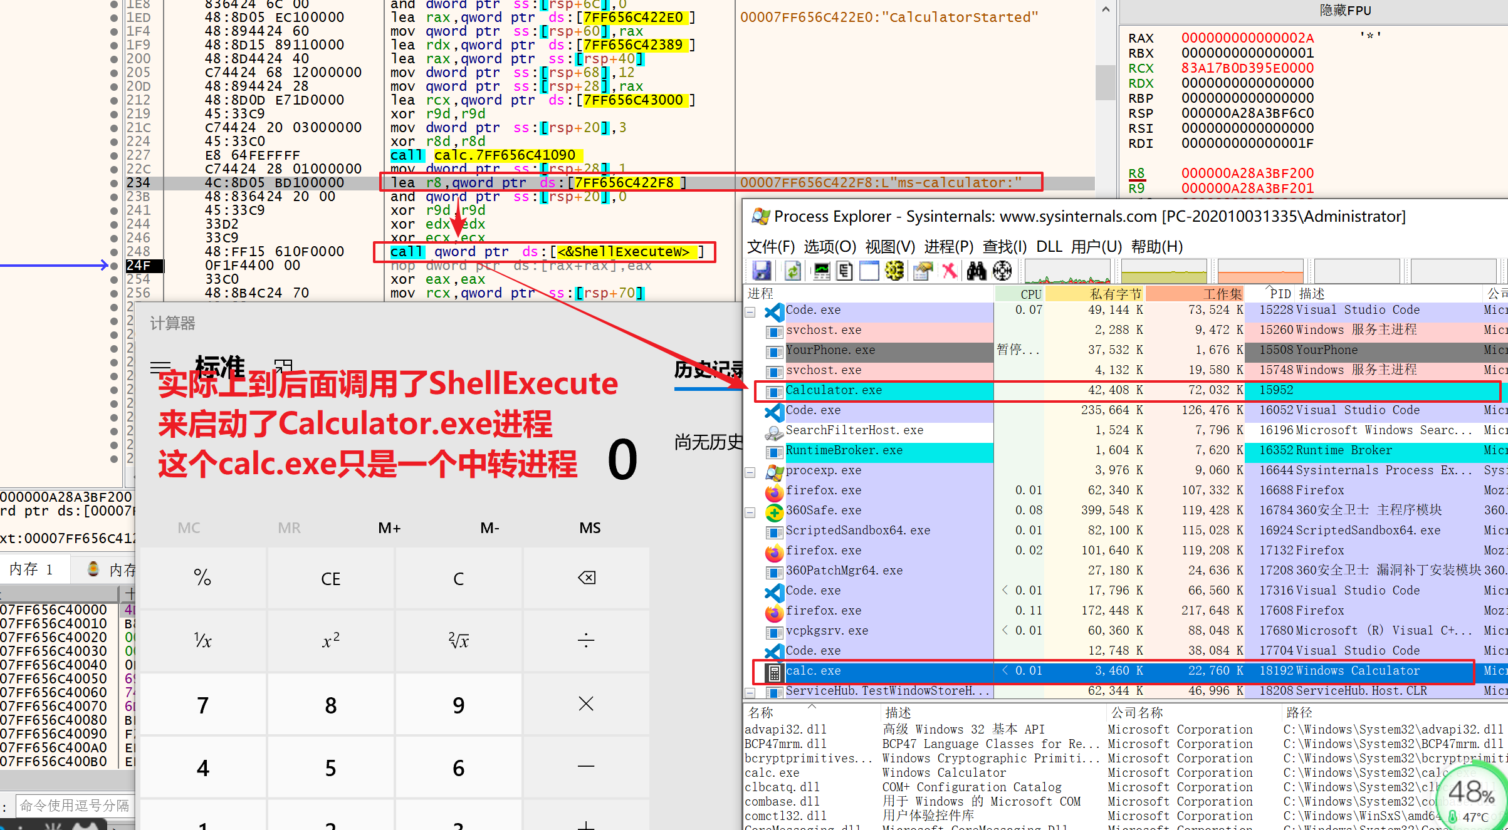Screen dimensions: 1508x830
Task: Toggle the process tree view icon
Action: click(844, 270)
